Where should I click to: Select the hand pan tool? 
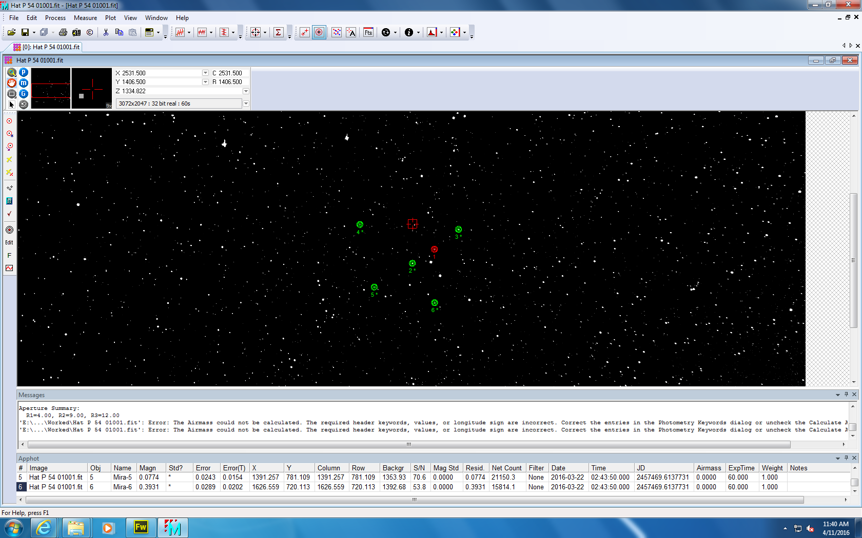tap(12, 83)
